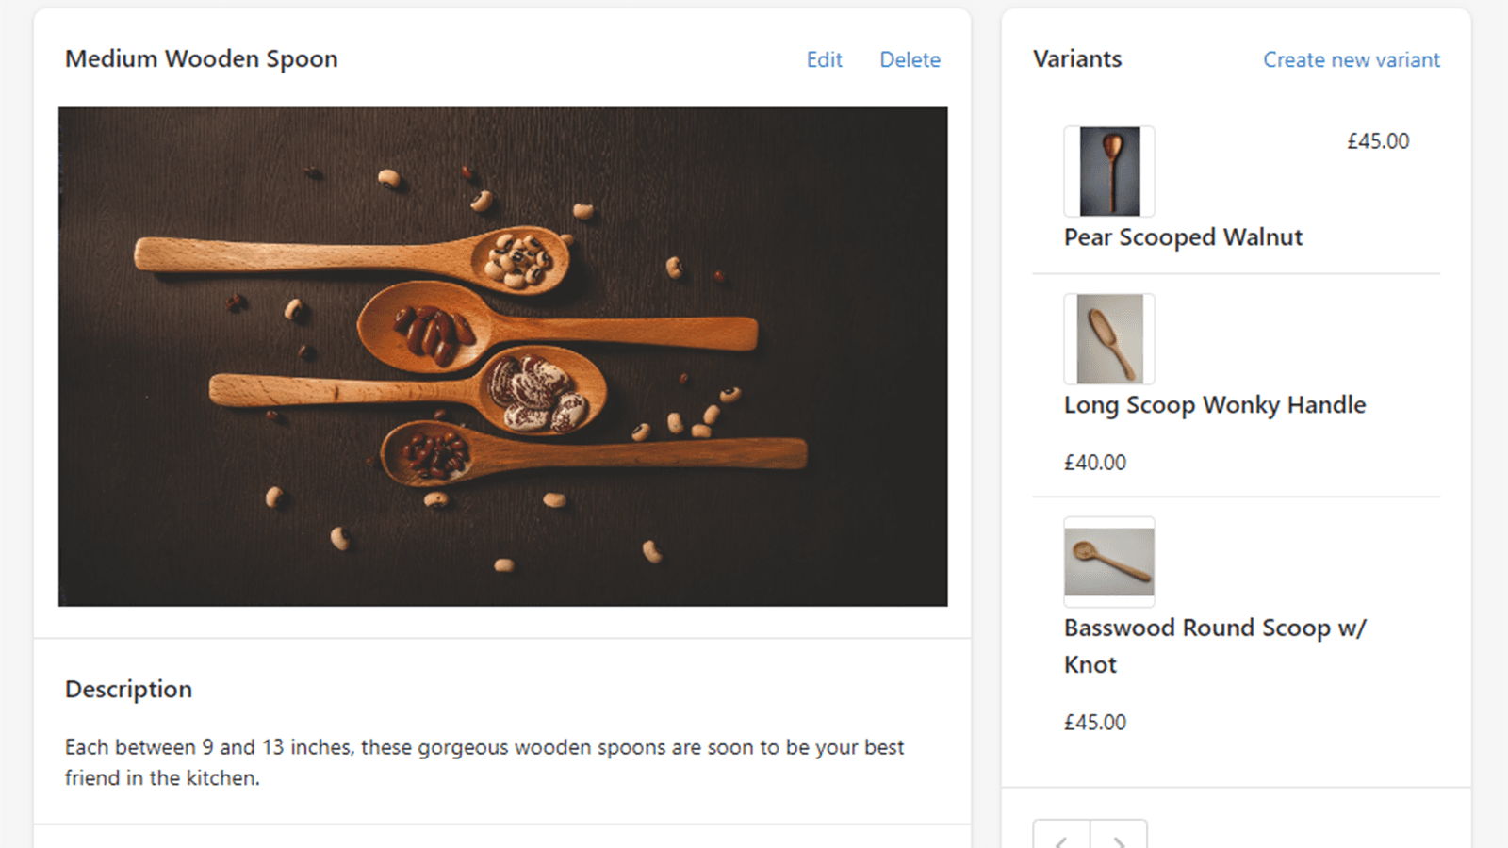
Task: Click the Description section heading
Action: (x=128, y=689)
